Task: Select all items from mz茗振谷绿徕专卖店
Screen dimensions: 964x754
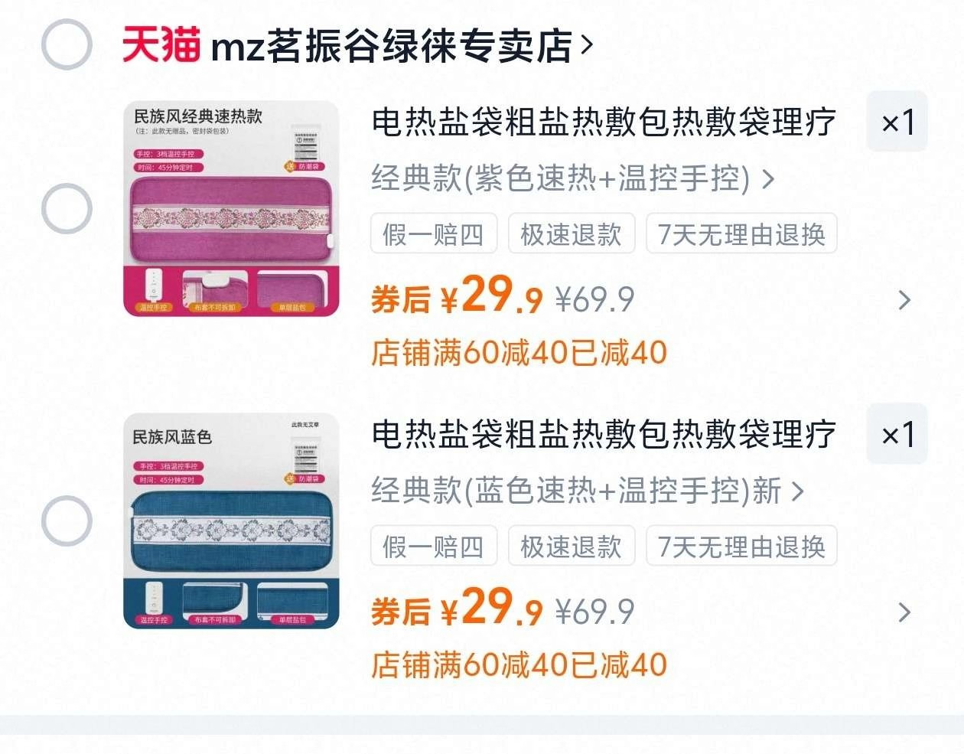Action: pos(67,44)
